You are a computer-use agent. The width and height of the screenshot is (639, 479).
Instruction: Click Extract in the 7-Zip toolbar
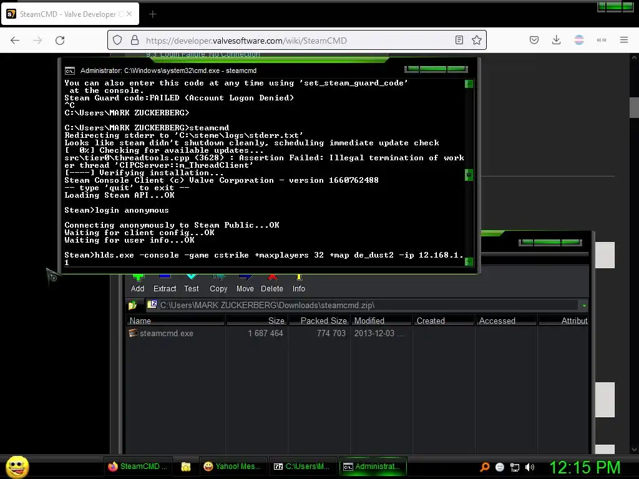165,283
